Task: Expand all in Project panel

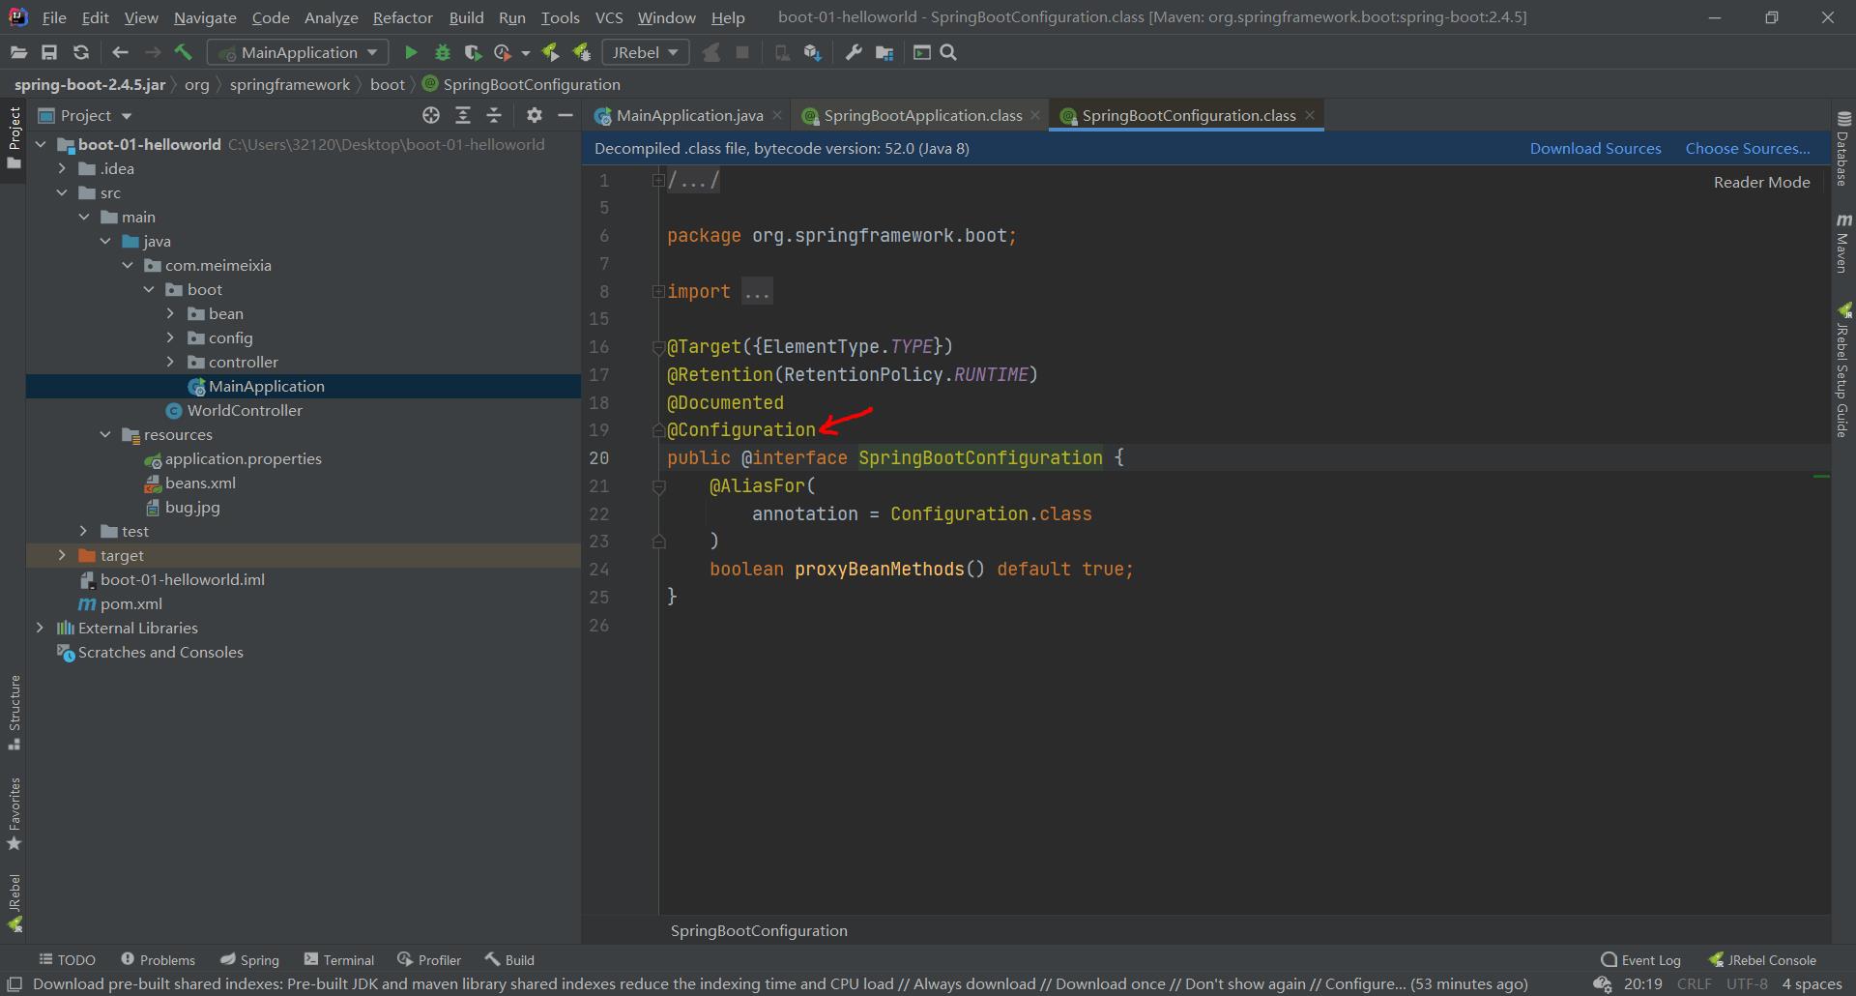Action: (463, 115)
